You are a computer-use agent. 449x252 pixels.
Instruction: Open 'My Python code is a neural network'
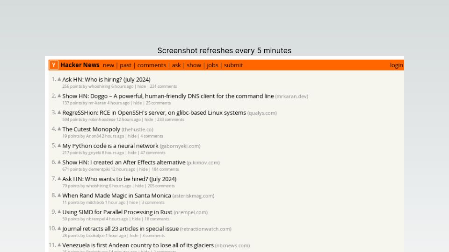[x=110, y=146]
